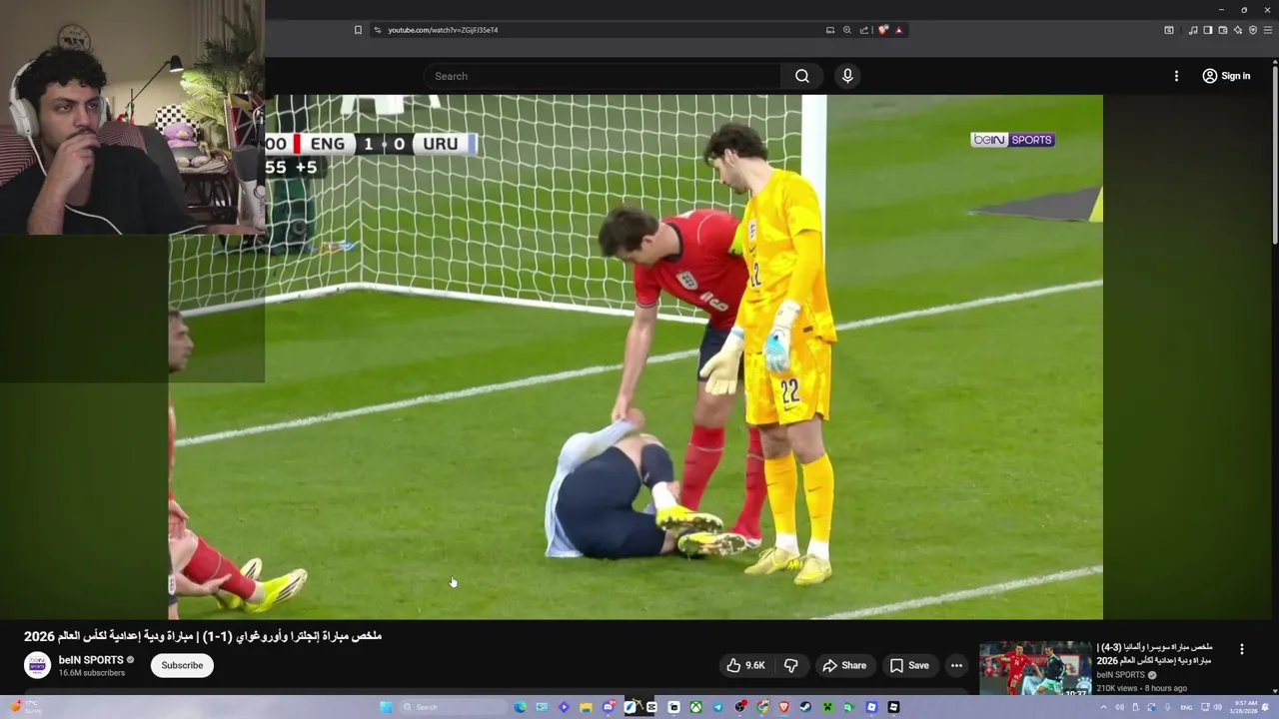
Task: Open more actions ellipsis beside Save
Action: point(956,665)
